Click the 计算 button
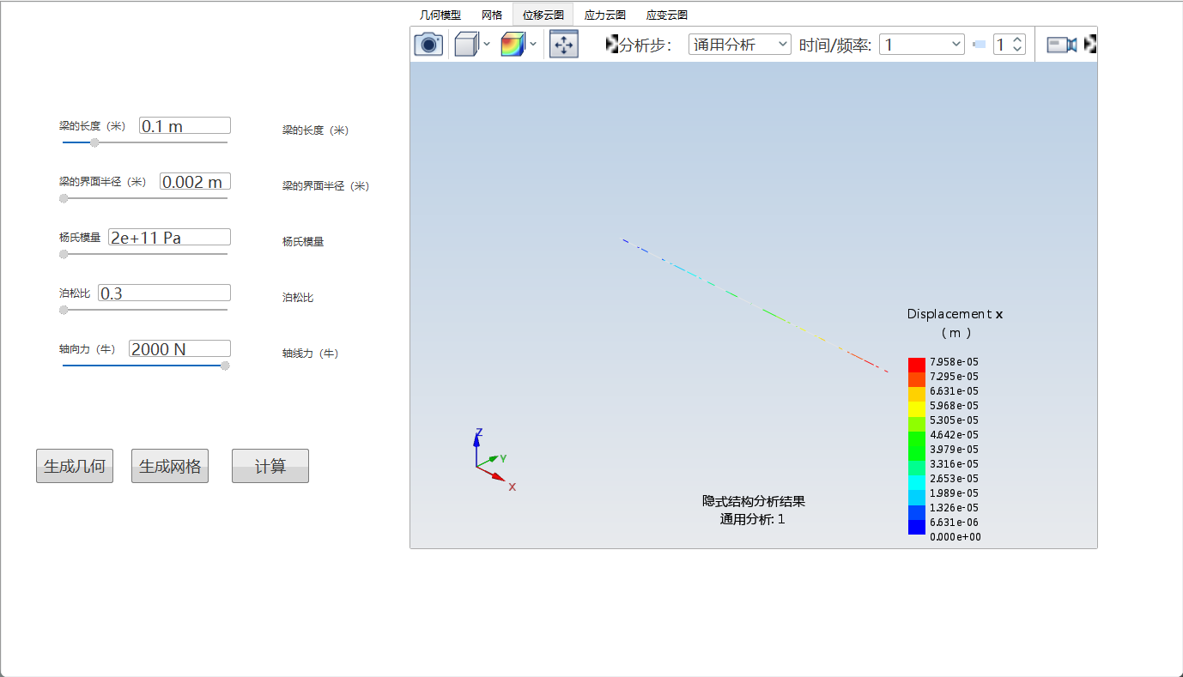The image size is (1183, 677). [x=270, y=466]
